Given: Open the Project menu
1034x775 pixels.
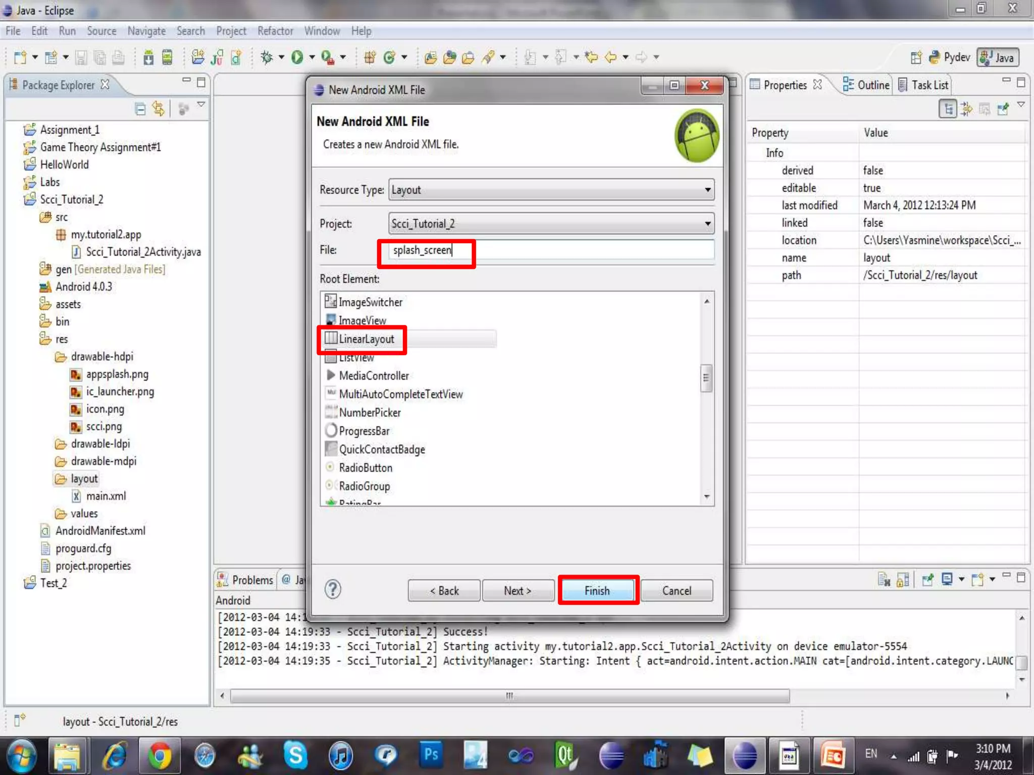Looking at the screenshot, I should pyautogui.click(x=231, y=31).
